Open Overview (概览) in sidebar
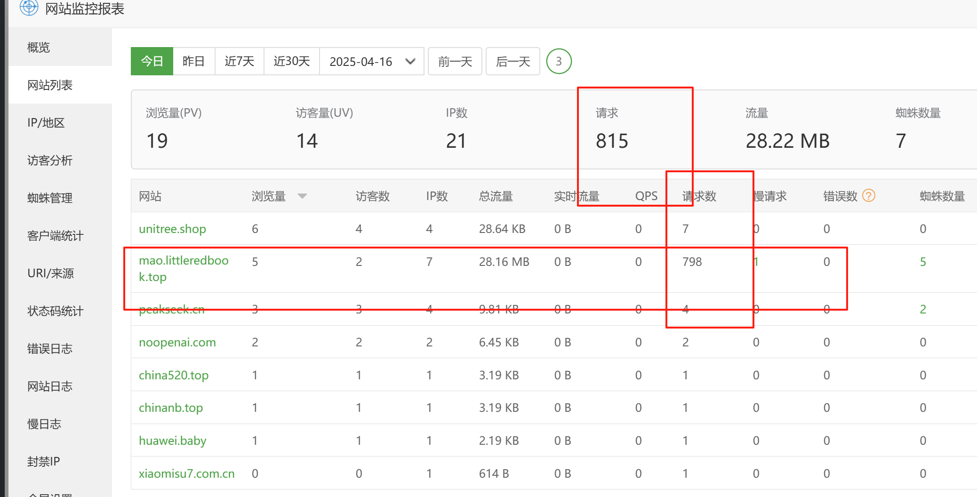Viewport: 977px width, 497px height. [39, 48]
